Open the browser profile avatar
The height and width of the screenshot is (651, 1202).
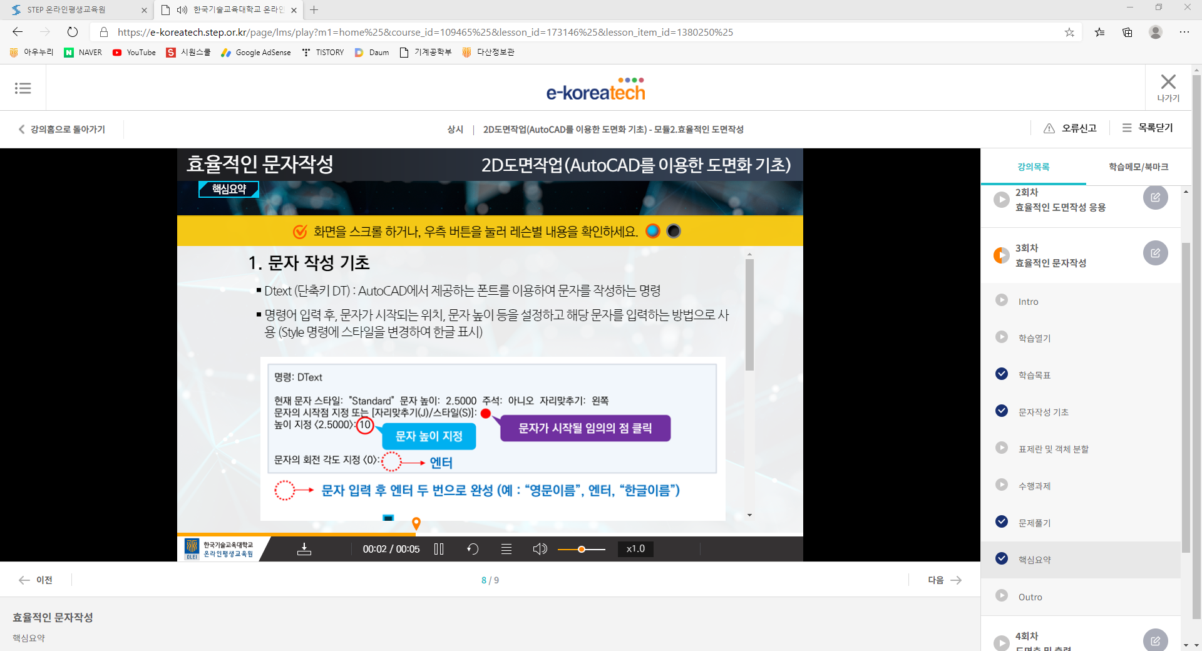(1156, 32)
